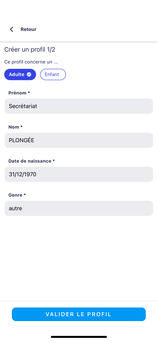The image size is (158, 343).
Task: Select the Adulte profile type chip
Action: click(x=20, y=74)
